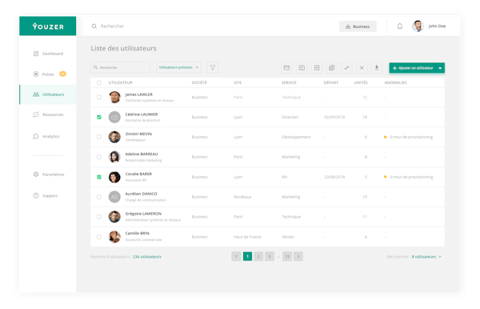This screenshot has width=480, height=309.
Task: Click the envelope email toolbar icon
Action: tap(286, 68)
